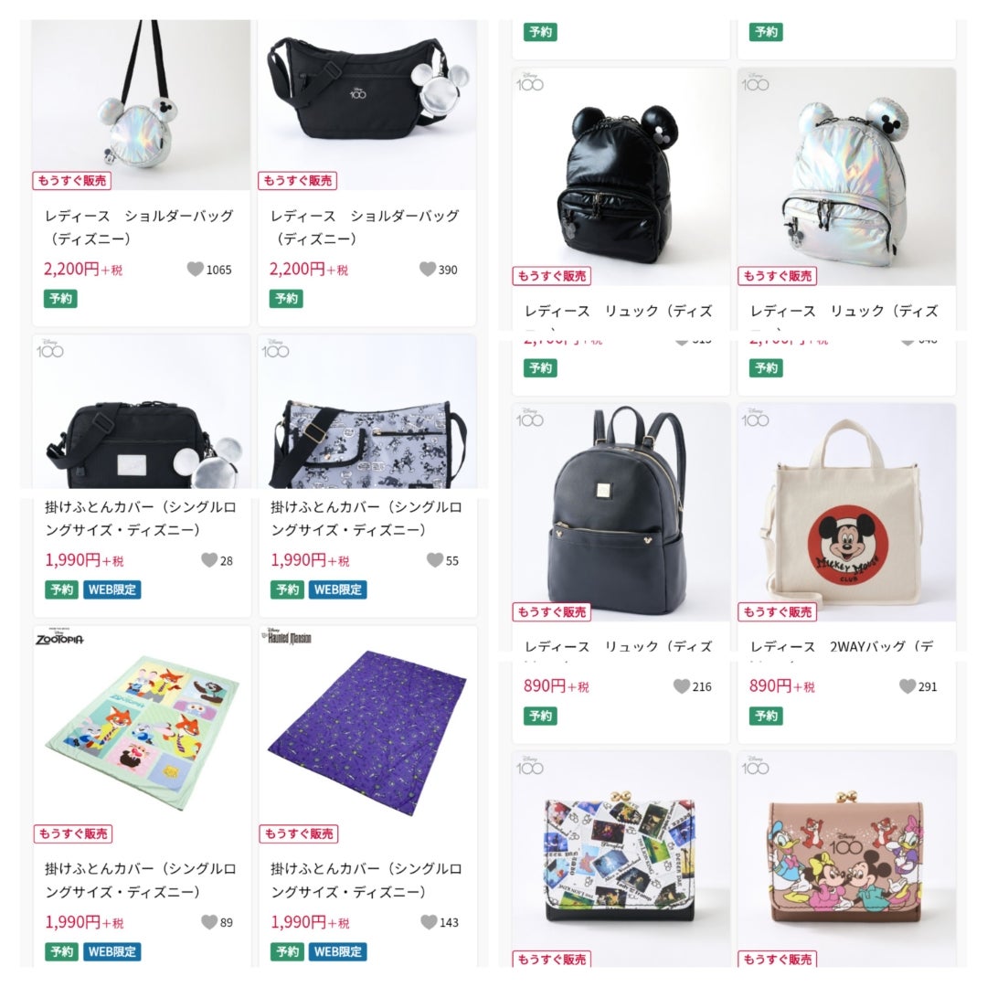Like the silver Mickey shoulder bag (1065 hearts)
Screen dimensions: 987x987
pyautogui.click(x=196, y=270)
